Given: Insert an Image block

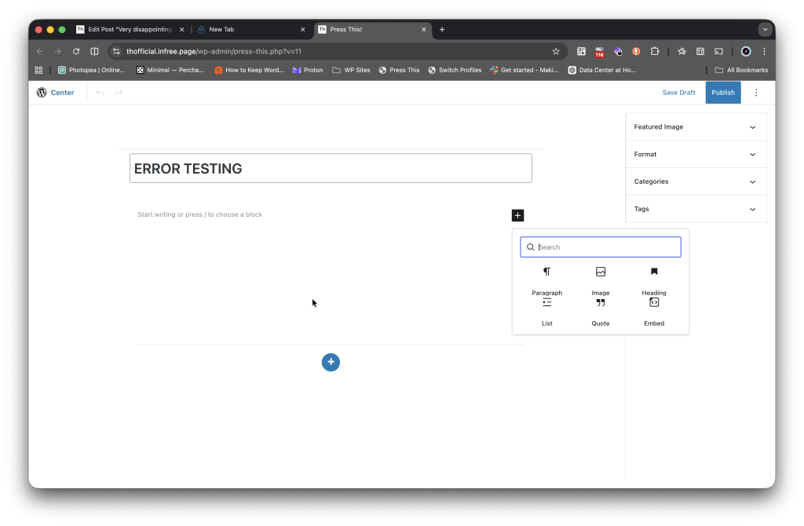Looking at the screenshot, I should (x=601, y=281).
